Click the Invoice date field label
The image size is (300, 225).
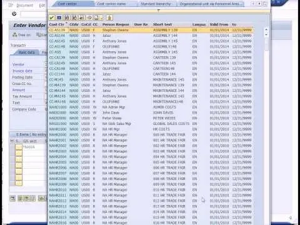point(22,71)
